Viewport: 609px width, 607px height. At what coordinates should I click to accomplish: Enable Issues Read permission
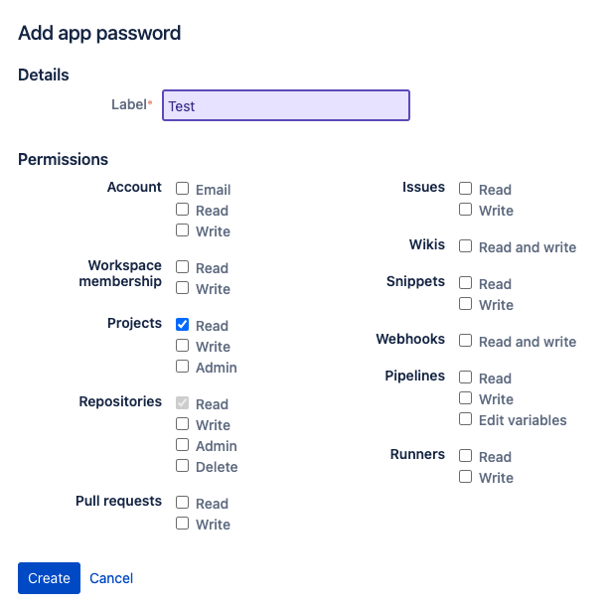click(466, 189)
